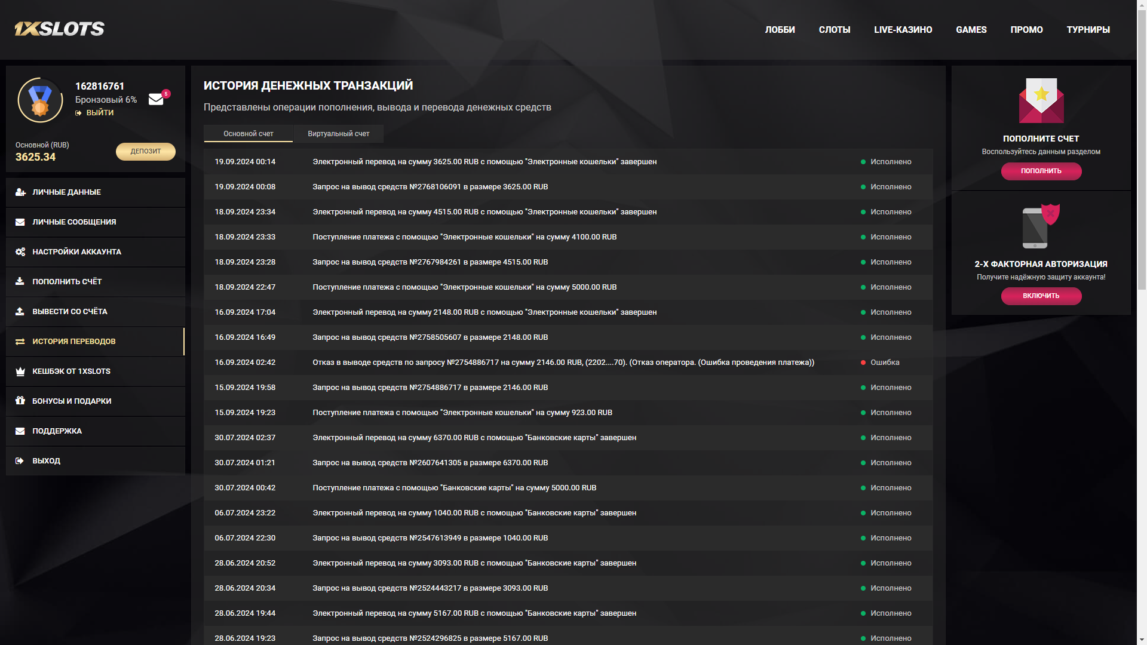Click the personal data user icon
Screen dimensions: 1147x645
(20, 192)
